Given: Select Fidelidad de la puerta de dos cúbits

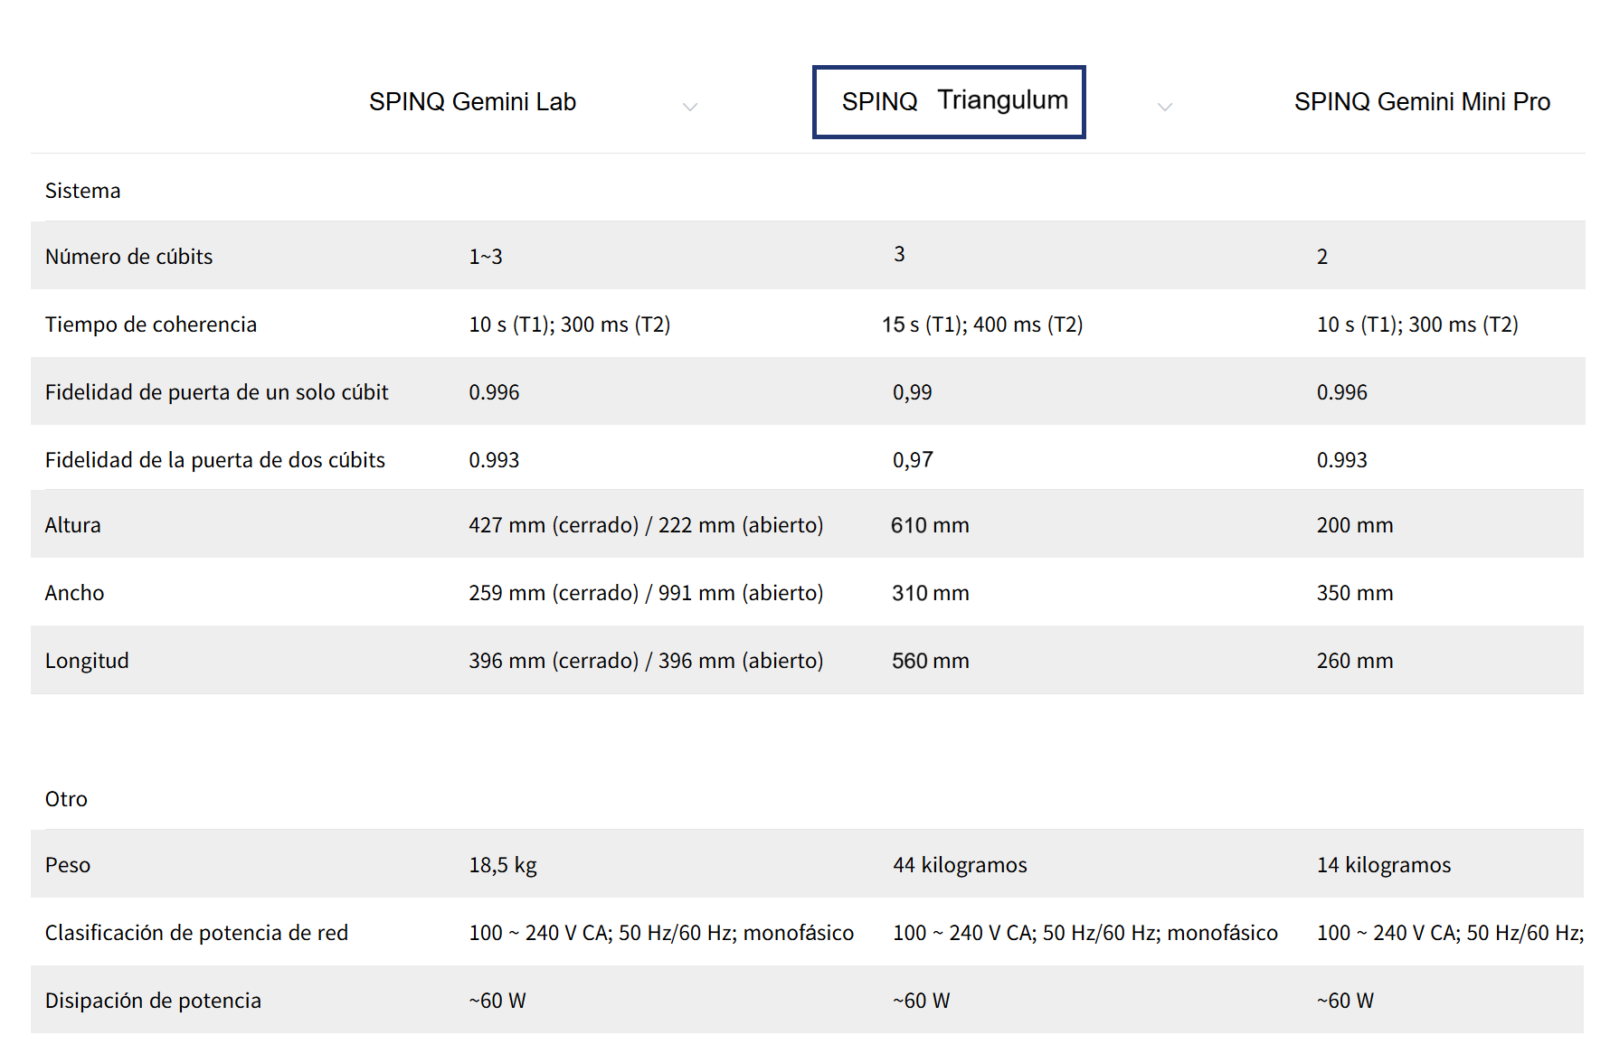Looking at the screenshot, I should click(215, 460).
